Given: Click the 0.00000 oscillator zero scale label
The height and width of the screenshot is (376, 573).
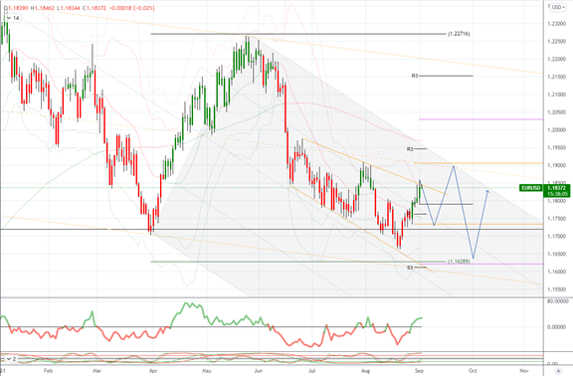Looking at the screenshot, I should (x=557, y=327).
